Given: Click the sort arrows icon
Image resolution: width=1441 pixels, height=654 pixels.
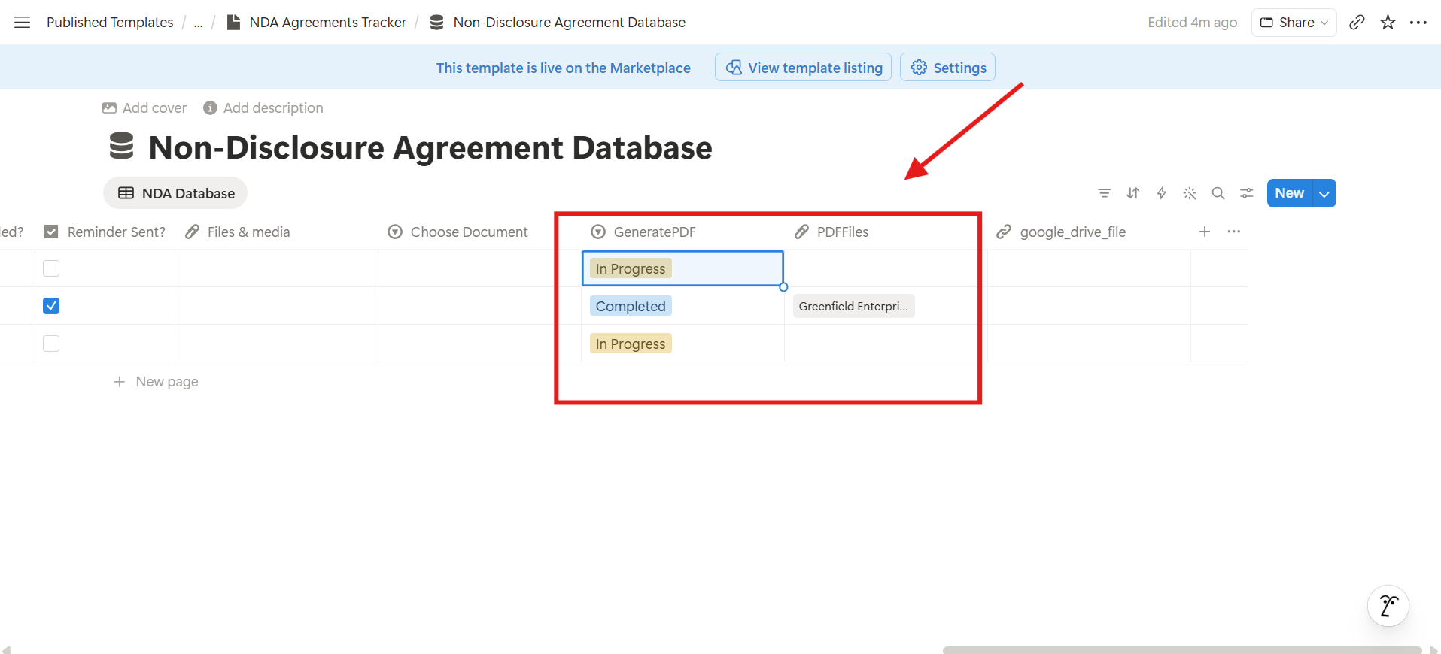Looking at the screenshot, I should point(1132,193).
